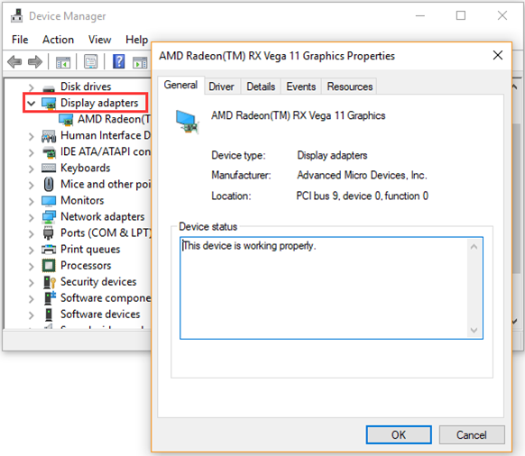Image resolution: width=525 pixels, height=456 pixels.
Task: Expand the Network adapters category
Action: (32, 217)
